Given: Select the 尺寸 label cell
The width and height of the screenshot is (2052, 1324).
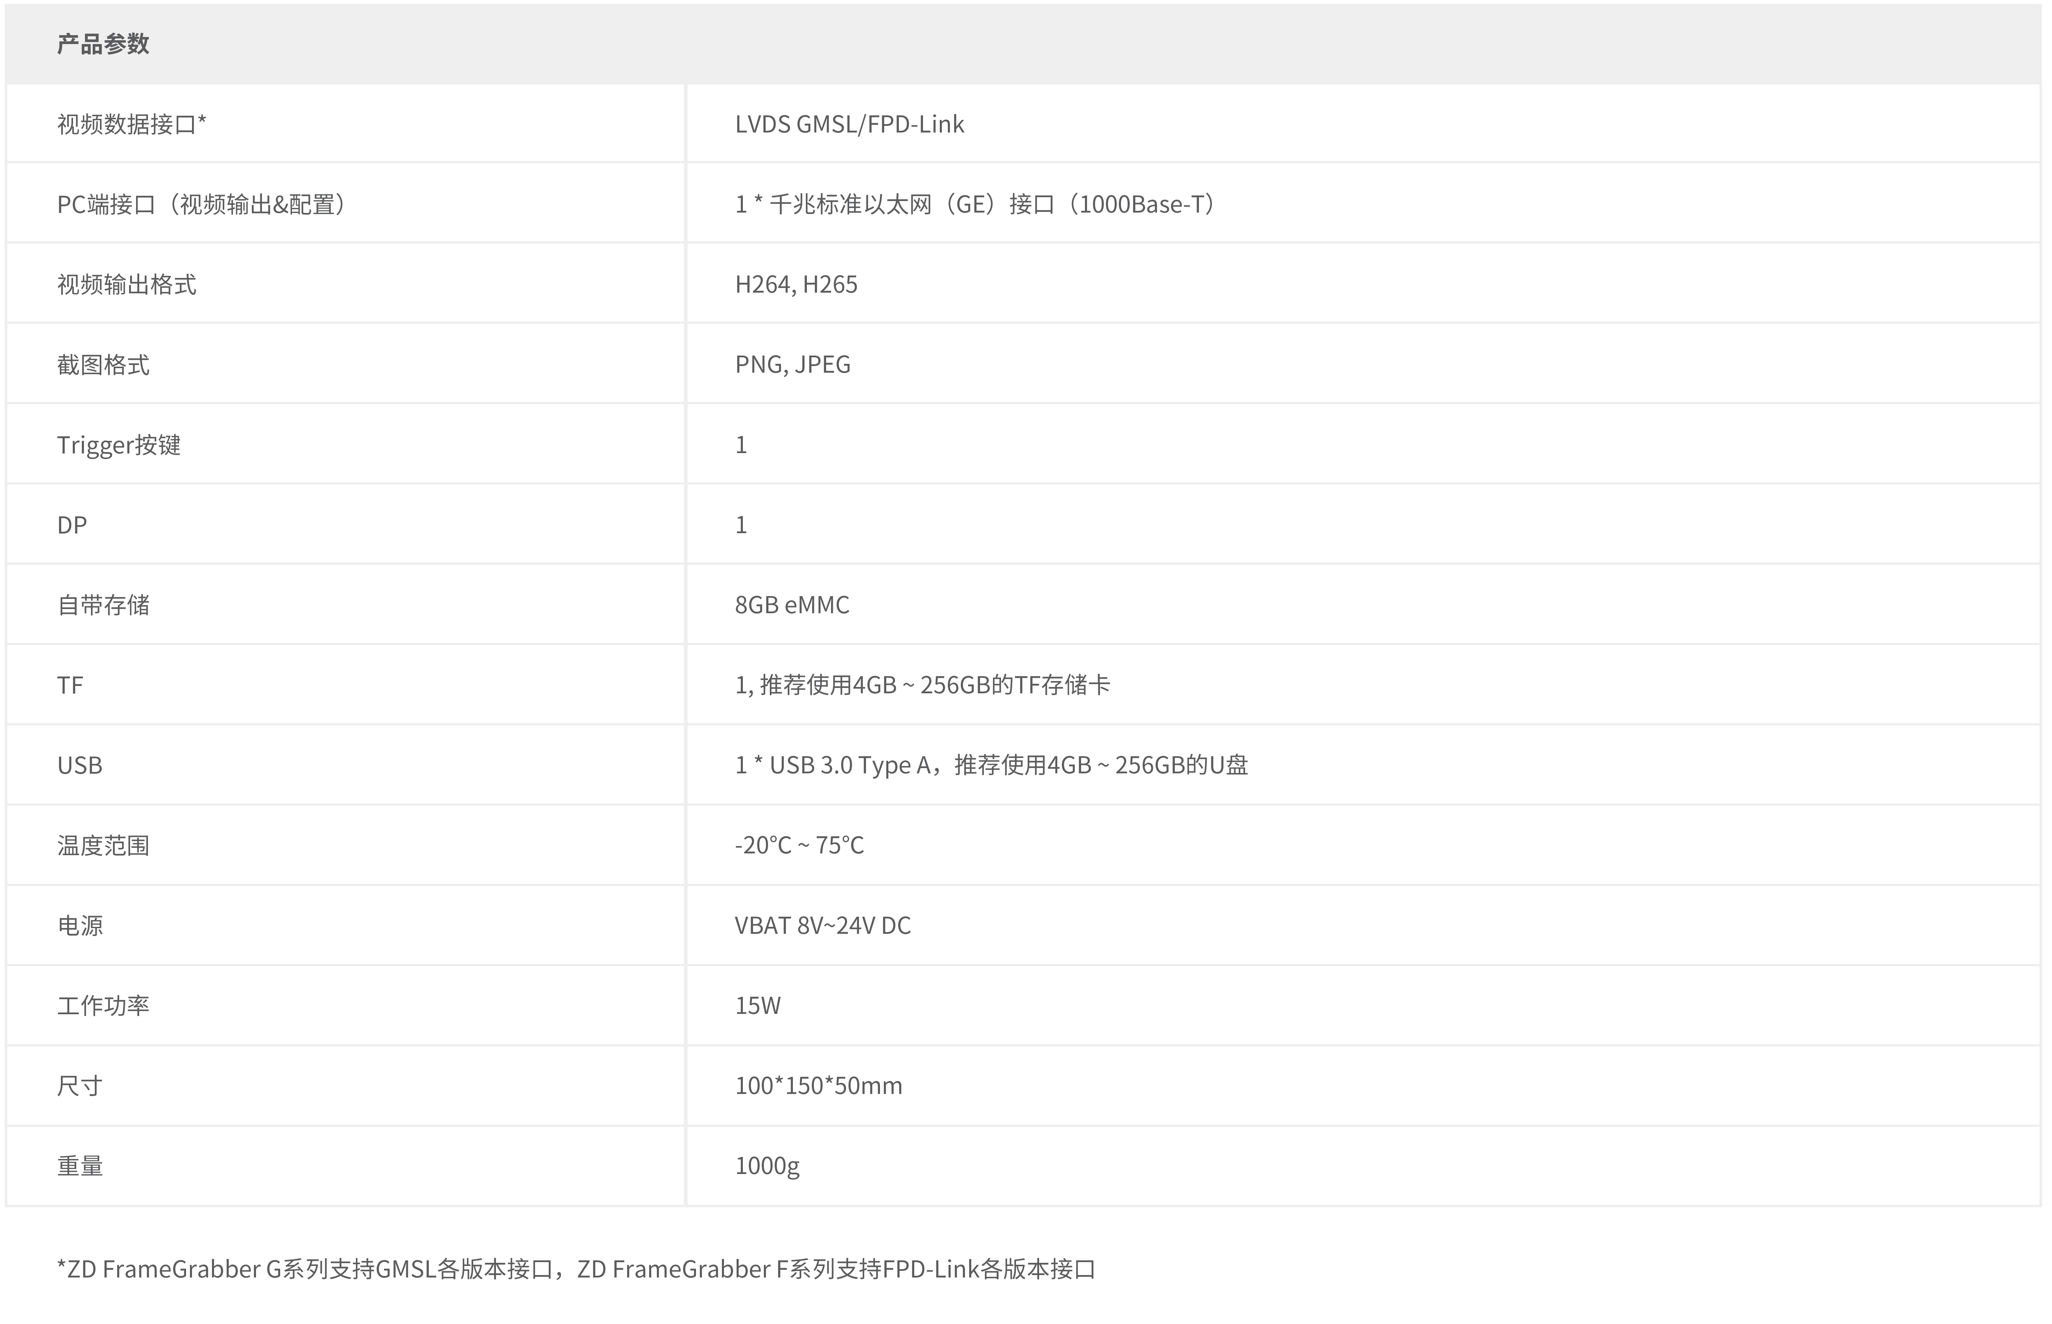Looking at the screenshot, I should point(346,1085).
